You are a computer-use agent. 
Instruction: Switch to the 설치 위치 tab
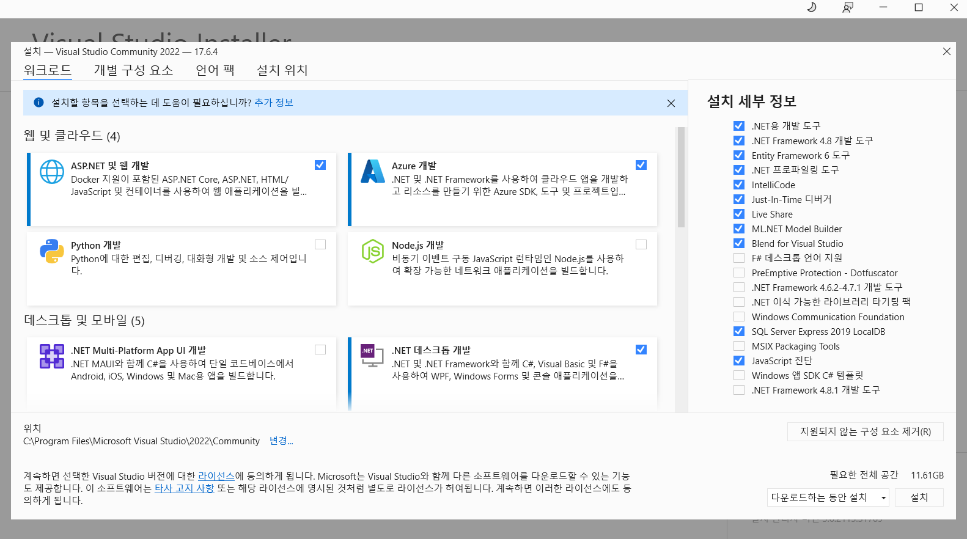(282, 70)
